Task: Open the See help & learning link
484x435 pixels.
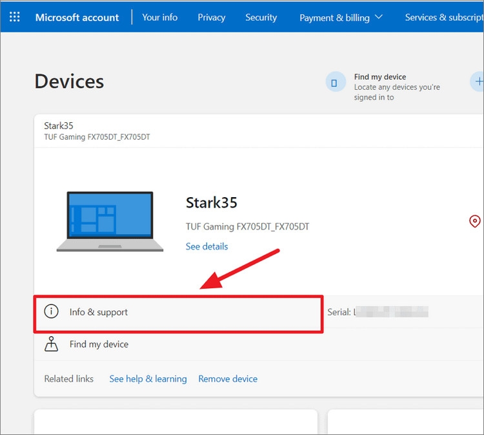Action: [148, 379]
